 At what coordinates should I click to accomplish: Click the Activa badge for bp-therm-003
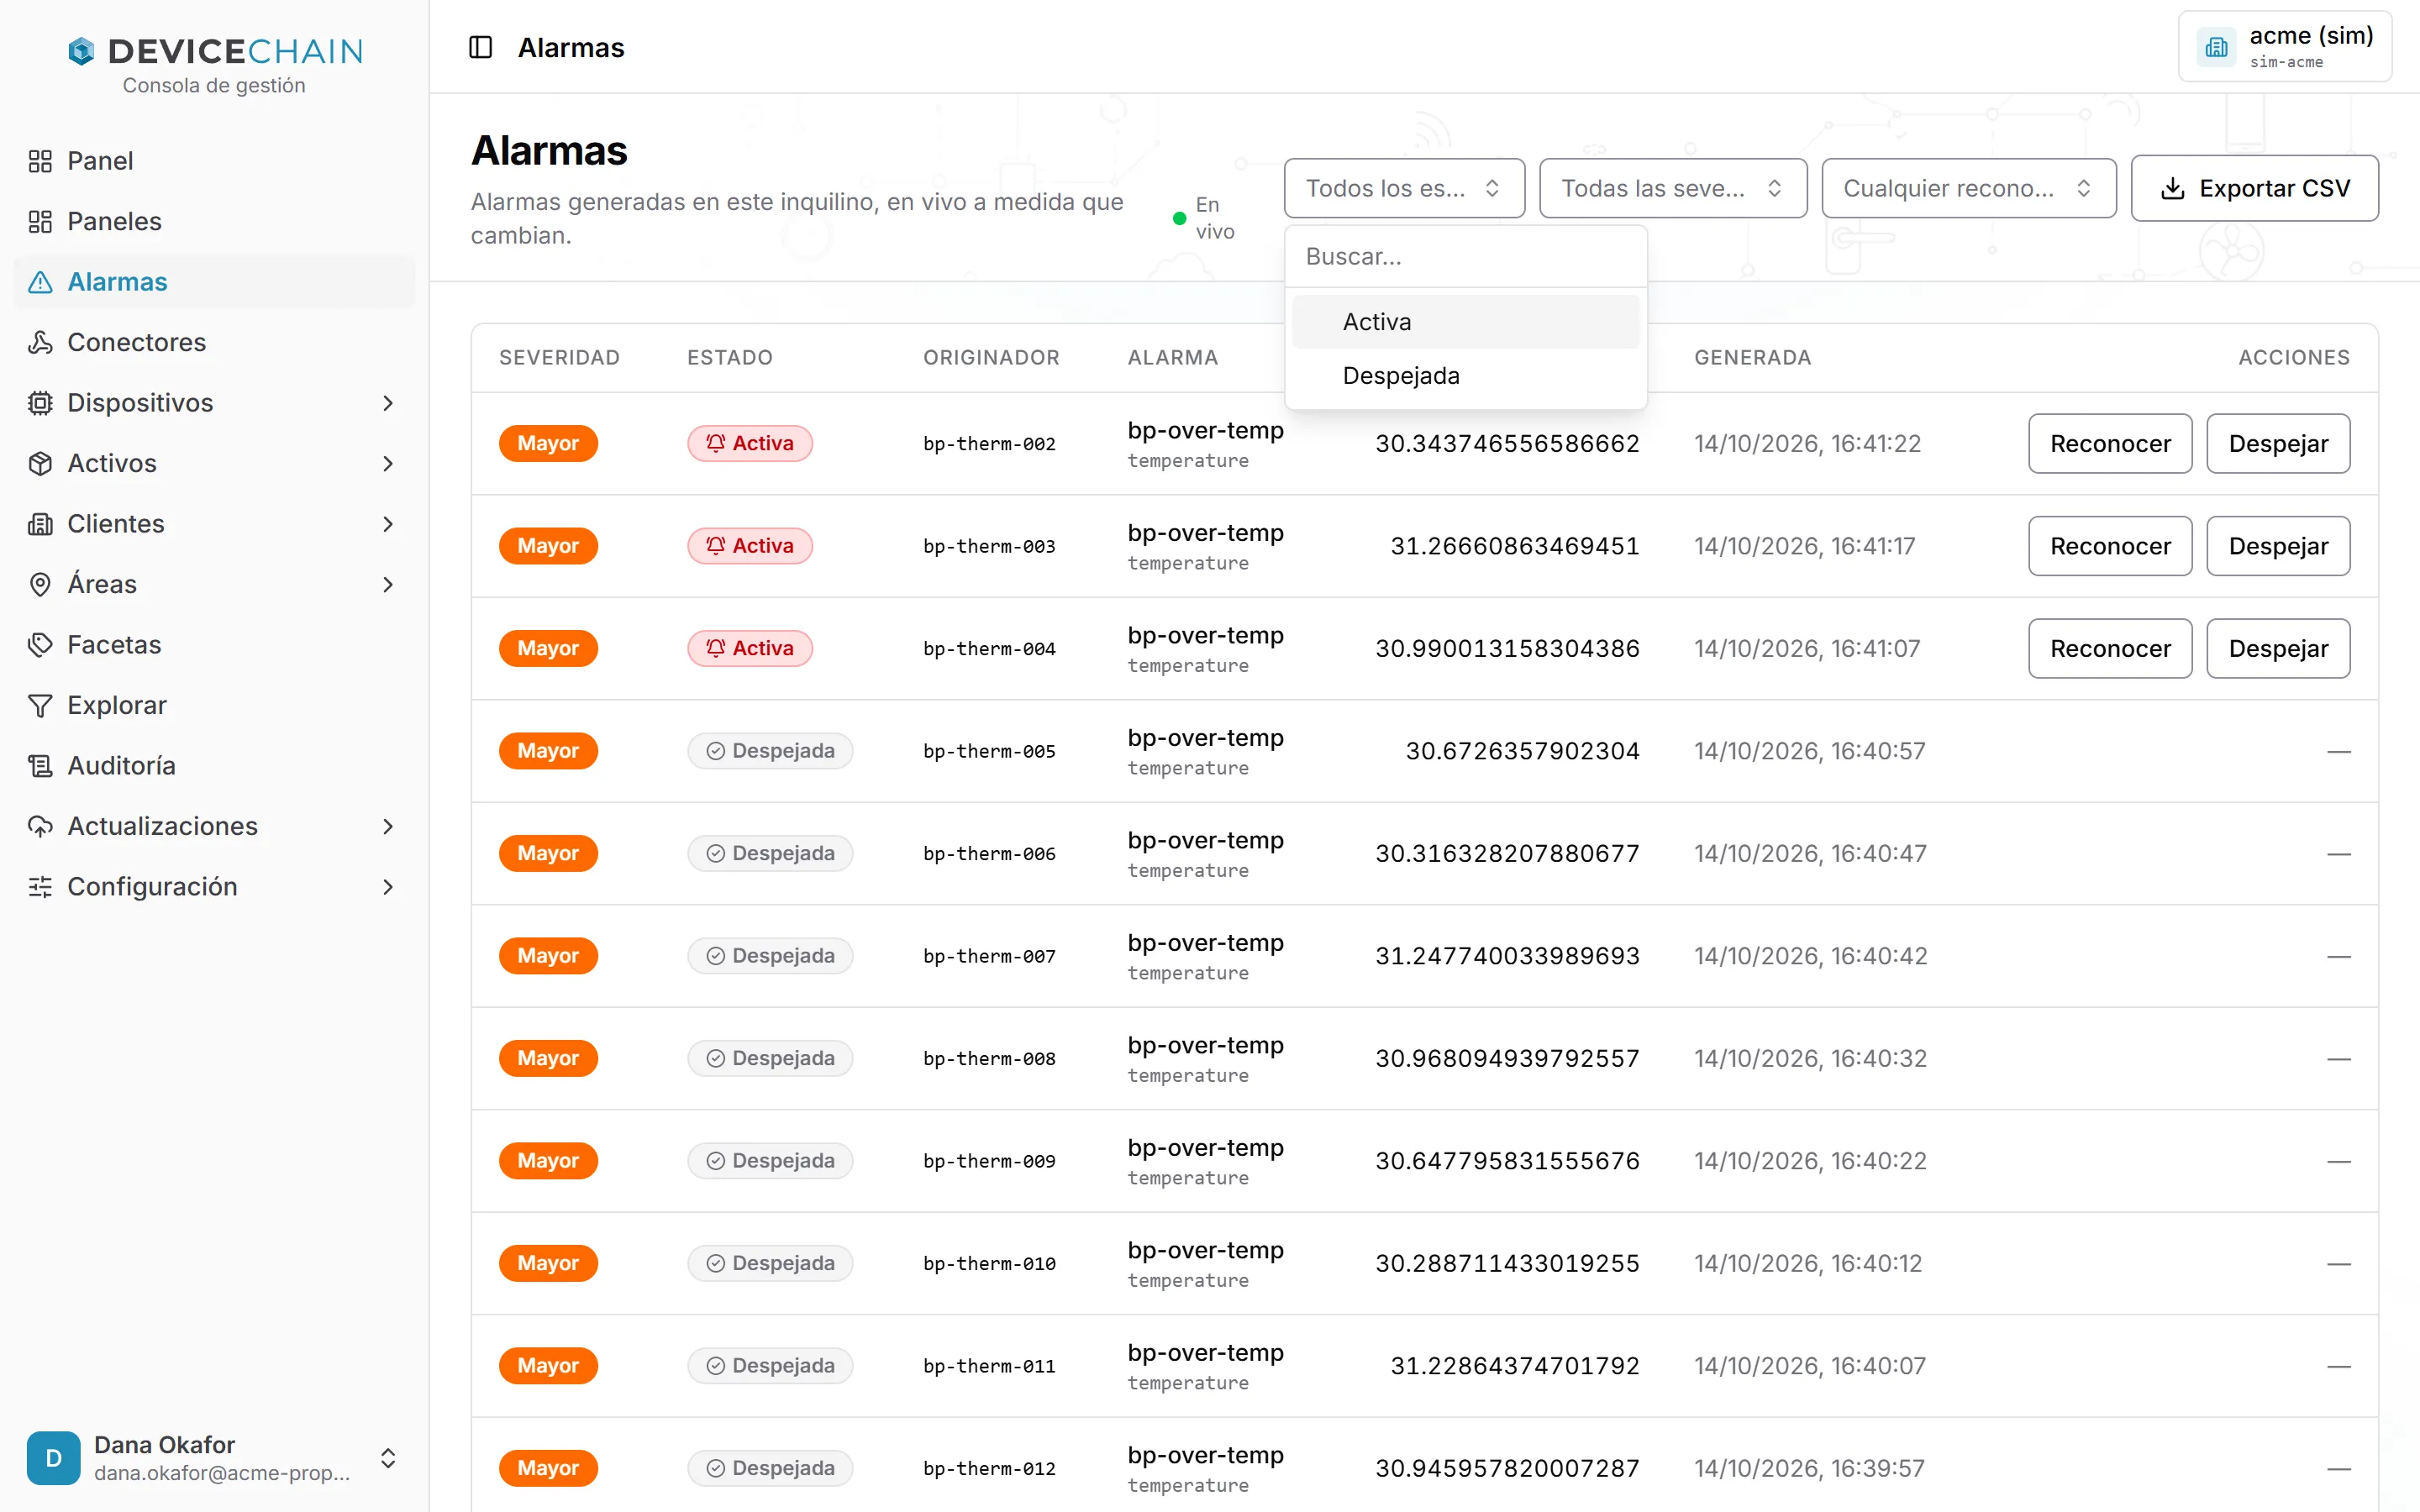tap(750, 546)
